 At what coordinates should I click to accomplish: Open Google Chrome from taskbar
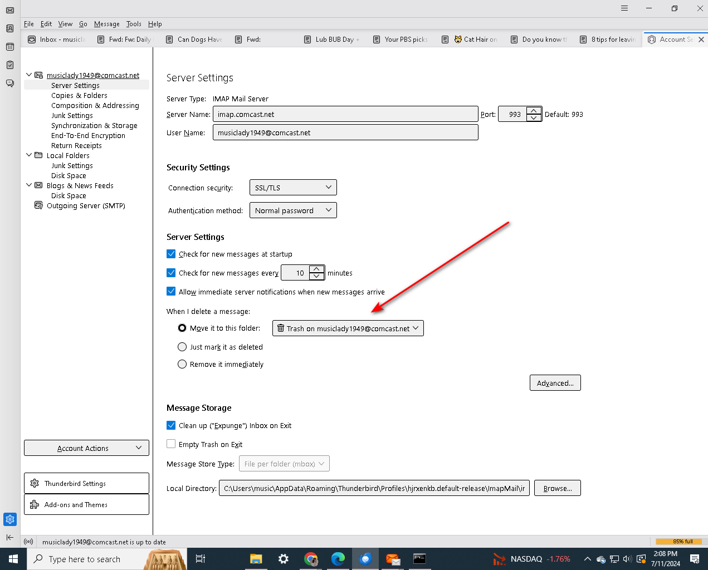(311, 559)
